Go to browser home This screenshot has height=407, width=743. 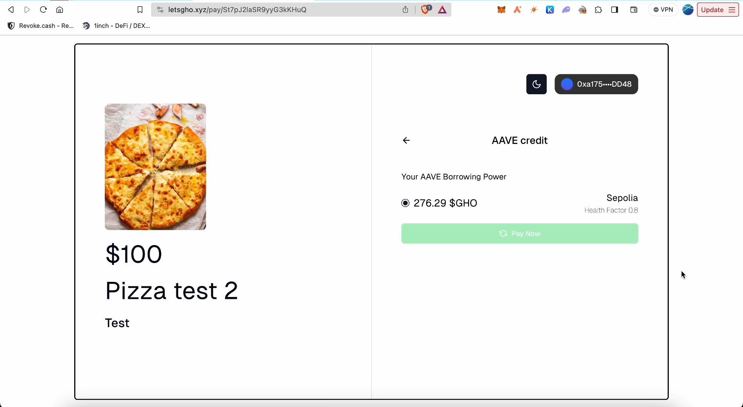(x=60, y=10)
